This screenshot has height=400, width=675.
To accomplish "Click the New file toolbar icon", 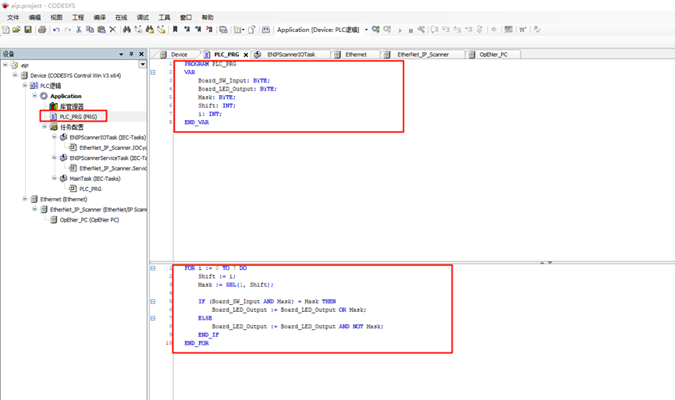I will pos(5,30).
